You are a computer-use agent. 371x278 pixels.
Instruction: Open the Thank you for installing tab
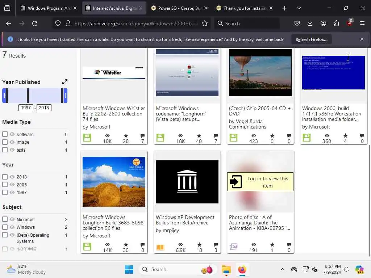[245, 8]
